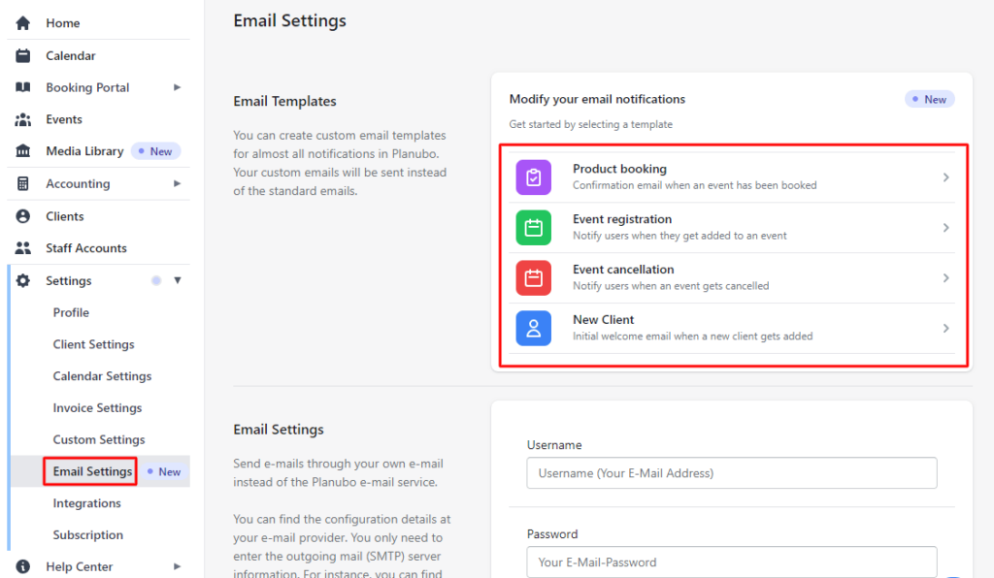
Task: Click the New badge next to Email Settings
Action: pos(165,471)
